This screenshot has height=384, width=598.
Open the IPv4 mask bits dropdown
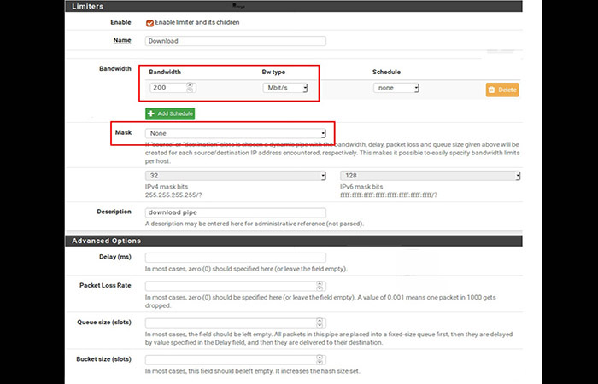point(235,176)
